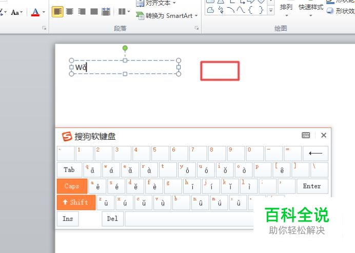Select the scribble shape in gallery
Viewport: 355px width, 253px height.
coord(221,10)
